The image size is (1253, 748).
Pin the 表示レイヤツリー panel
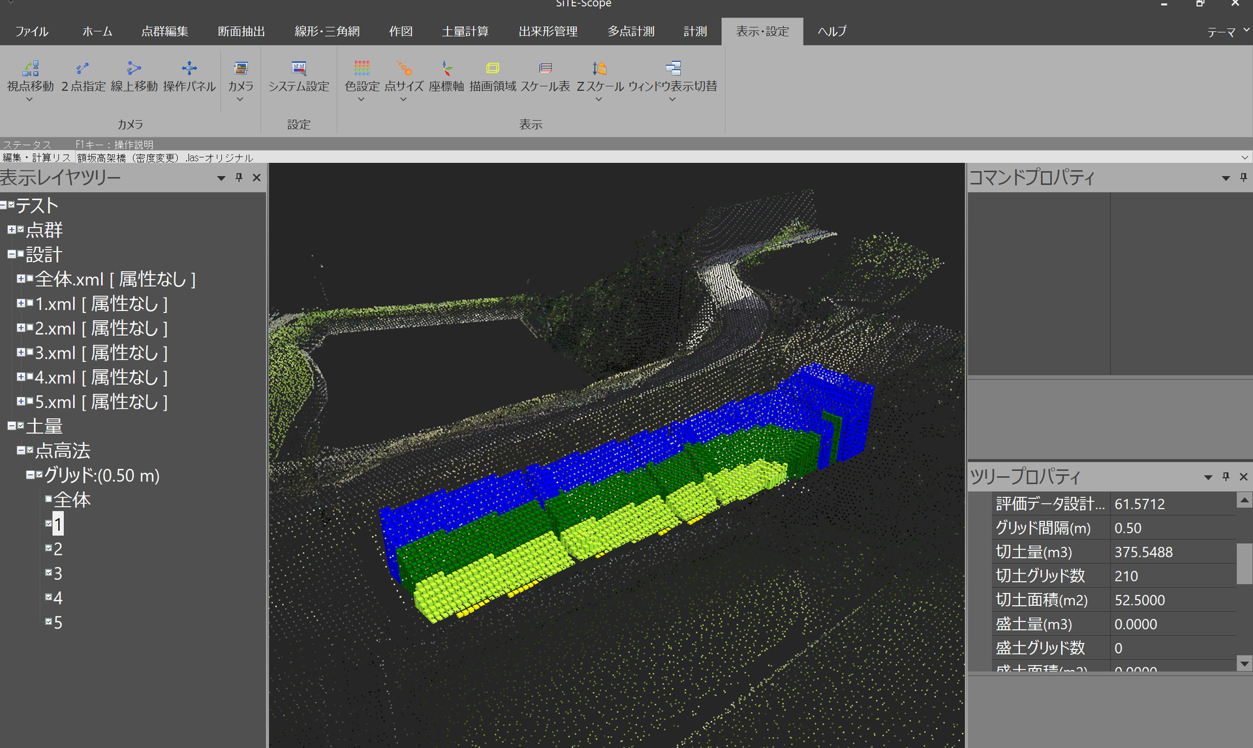click(239, 177)
